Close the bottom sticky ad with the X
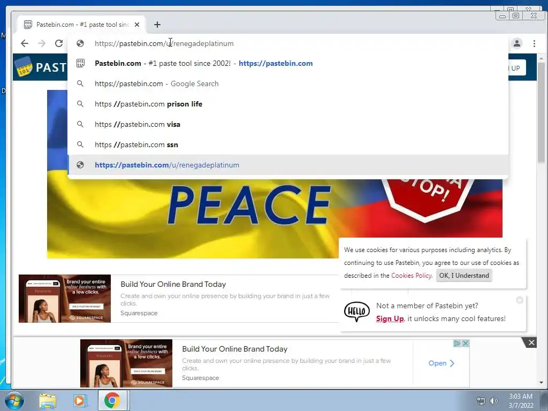This screenshot has width=548, height=411. click(x=531, y=342)
